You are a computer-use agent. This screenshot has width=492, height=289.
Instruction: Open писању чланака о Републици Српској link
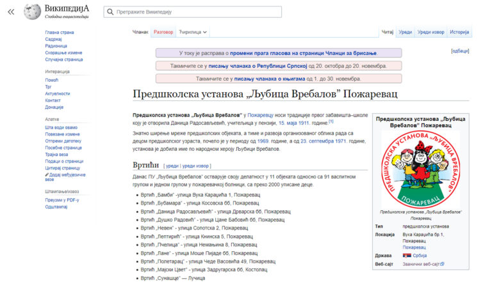coord(258,66)
